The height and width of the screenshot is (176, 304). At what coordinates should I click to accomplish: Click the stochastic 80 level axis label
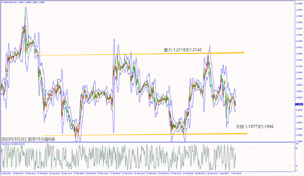297,149
